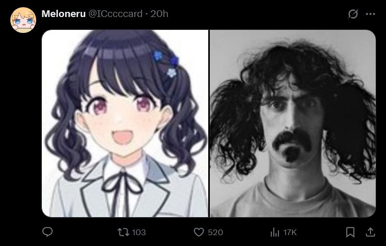The height and width of the screenshot is (246, 386).
Task: Click the Grok explain icon
Action: [x=353, y=14]
